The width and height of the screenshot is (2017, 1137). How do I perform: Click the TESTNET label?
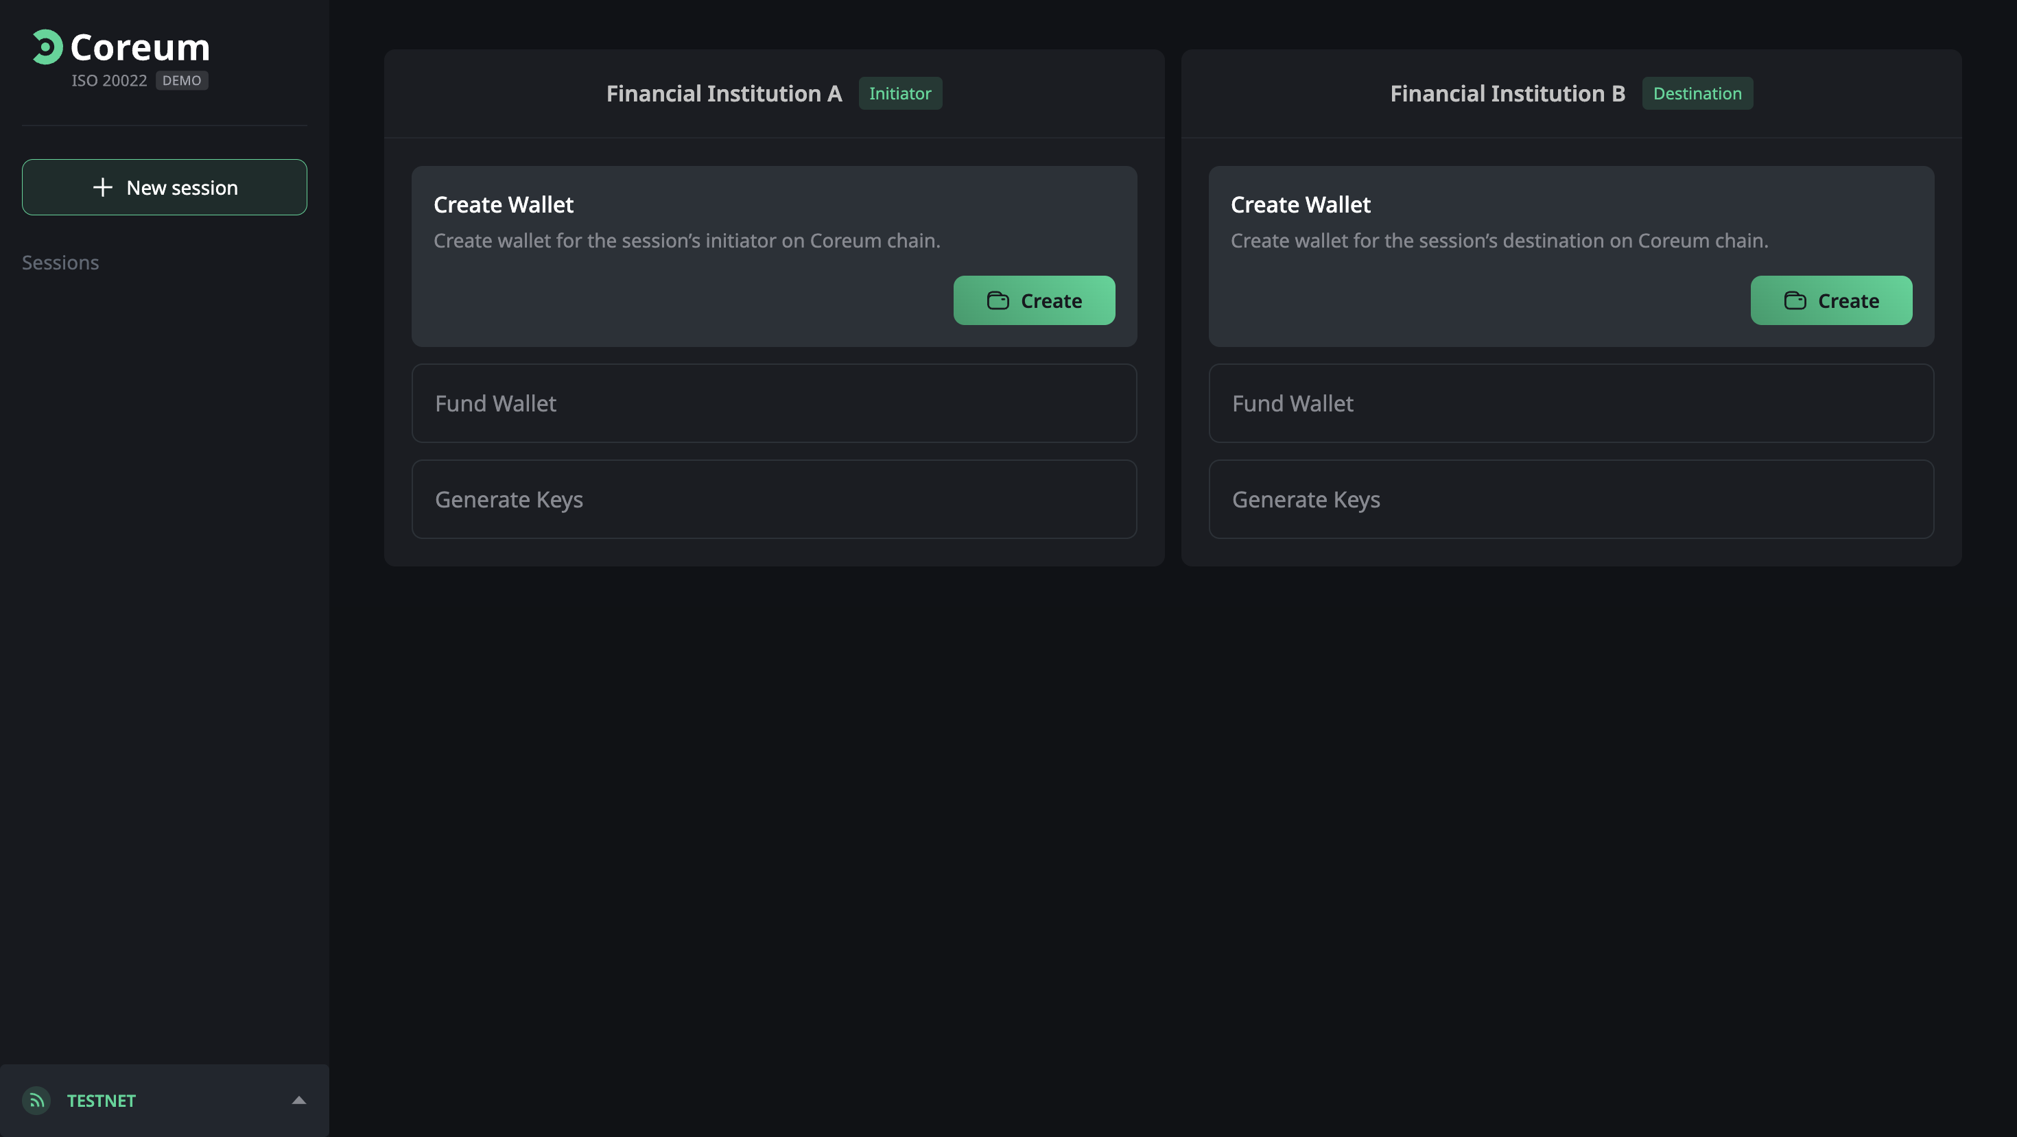pos(101,1101)
